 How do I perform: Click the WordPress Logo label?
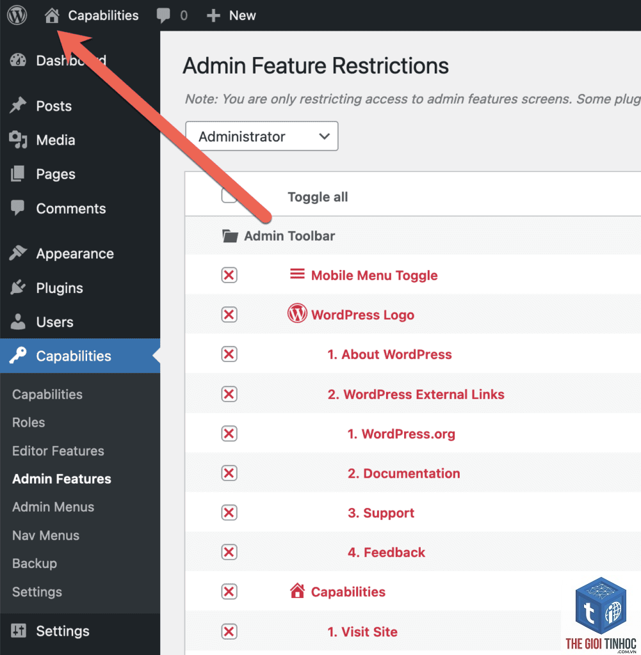pyautogui.click(x=362, y=315)
